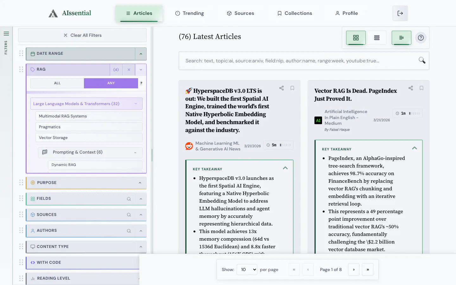This screenshot has height=285, width=456.
Task: Click the 1m reading time indicator
Action: tap(408, 113)
